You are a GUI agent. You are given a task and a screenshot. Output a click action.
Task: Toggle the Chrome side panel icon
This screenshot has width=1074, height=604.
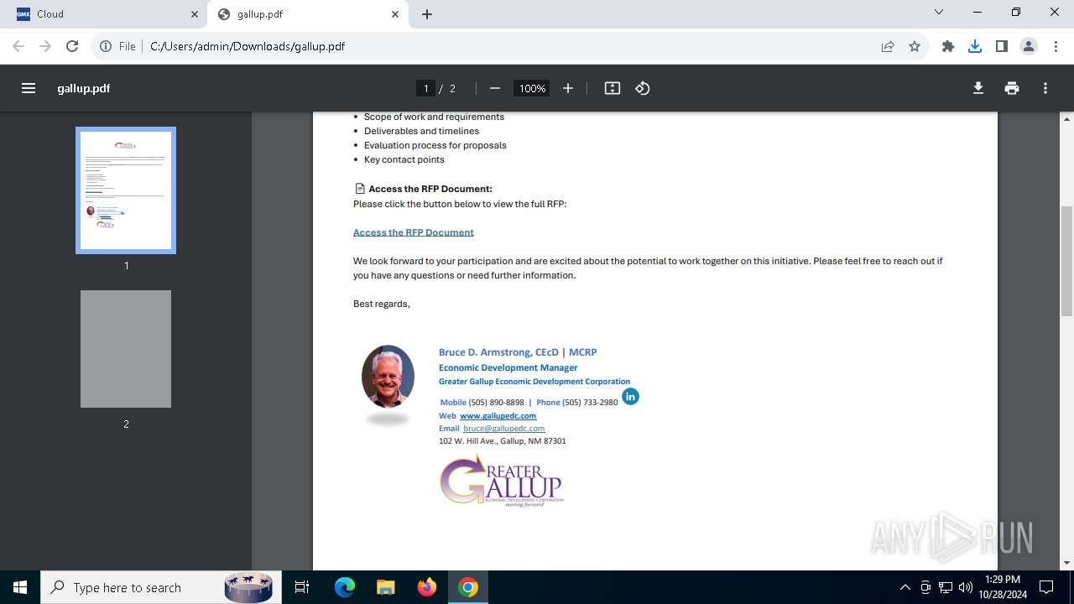coord(1002,46)
